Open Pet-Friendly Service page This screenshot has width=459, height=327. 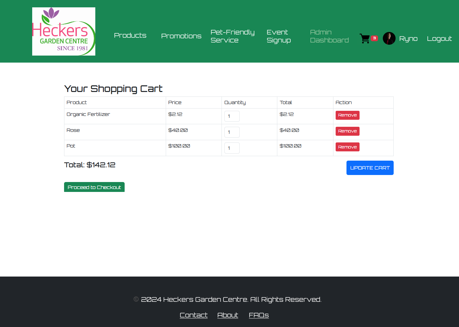[x=232, y=36]
